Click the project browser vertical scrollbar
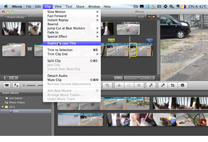Viewport: 208px width, 142px height. [x=158, y=47]
